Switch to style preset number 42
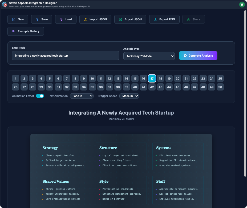247x208 pixels. [152, 87]
